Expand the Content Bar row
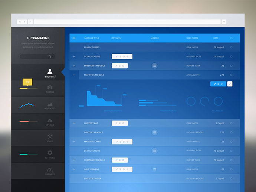256x192 pixels. (x=74, y=123)
